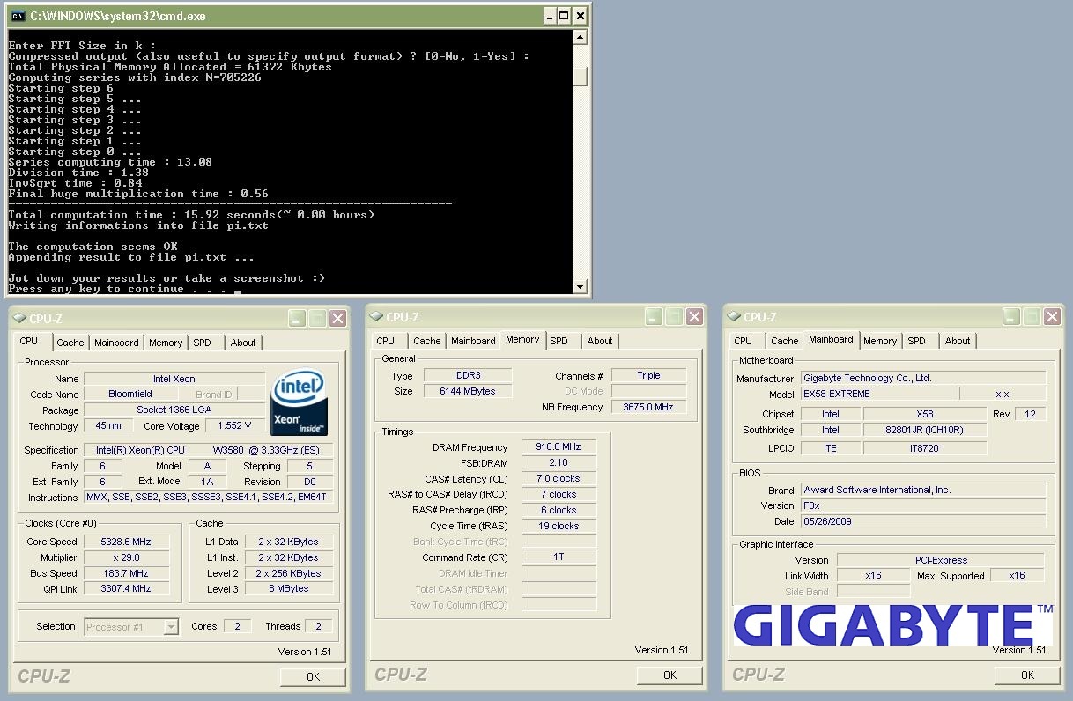Switch to Memory tab in the right CPU-Z window

click(x=880, y=341)
